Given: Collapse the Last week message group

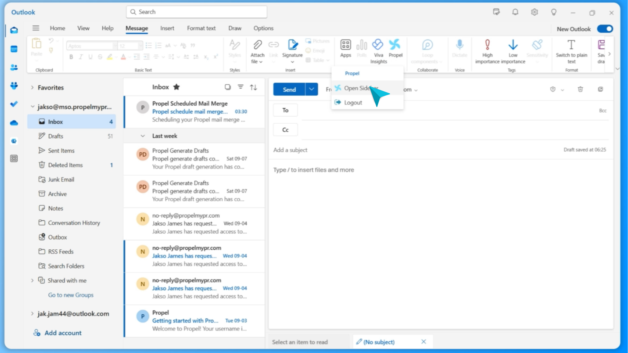Looking at the screenshot, I should coord(143,136).
